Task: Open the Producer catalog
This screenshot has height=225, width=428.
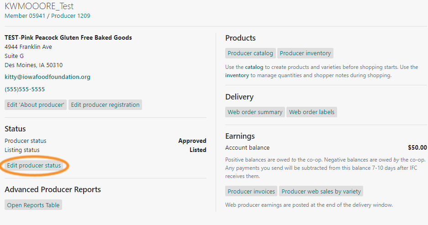Action: click(x=250, y=53)
